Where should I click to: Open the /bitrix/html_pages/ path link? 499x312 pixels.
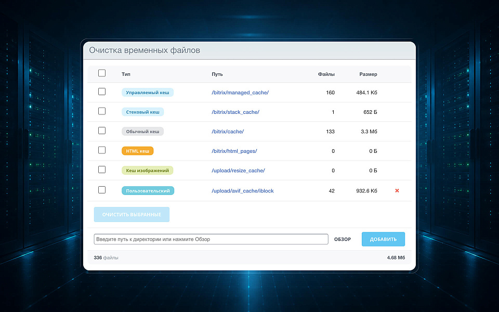point(234,151)
